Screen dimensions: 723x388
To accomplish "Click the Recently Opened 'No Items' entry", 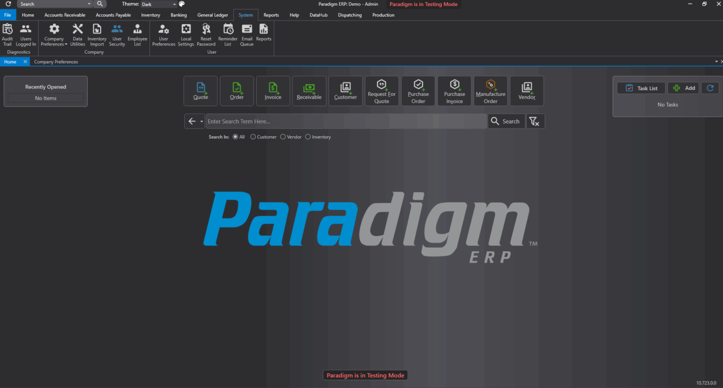I will [45, 98].
